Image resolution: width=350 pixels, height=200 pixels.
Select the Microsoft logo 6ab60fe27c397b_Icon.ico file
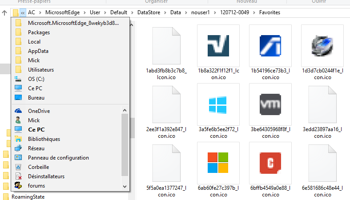(218, 163)
